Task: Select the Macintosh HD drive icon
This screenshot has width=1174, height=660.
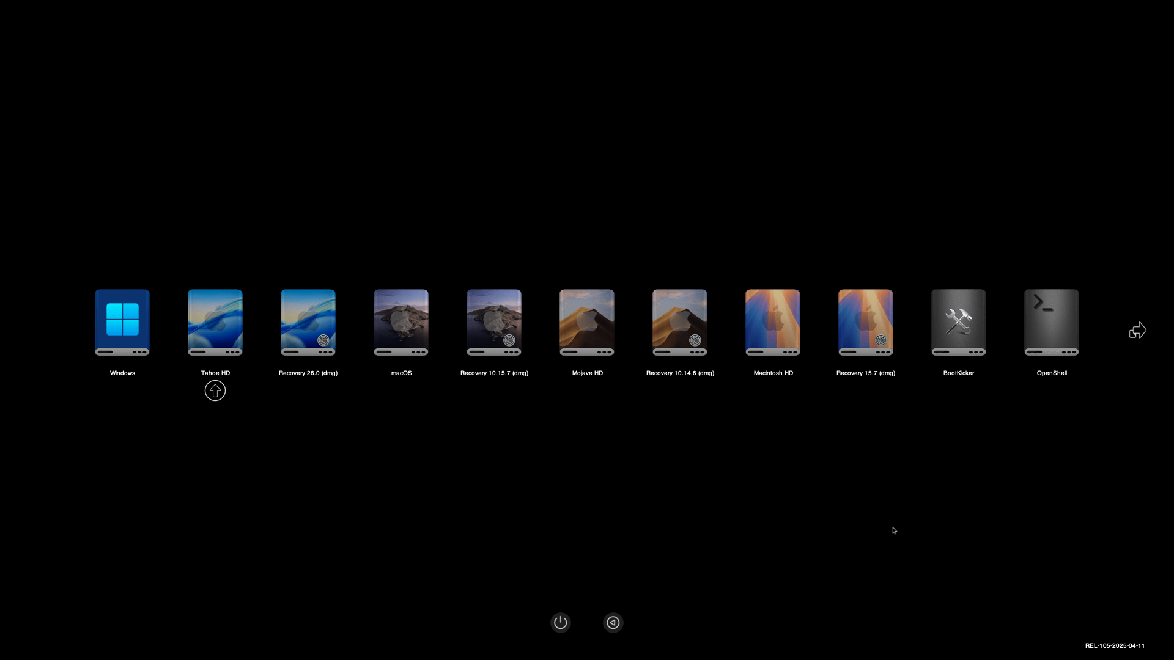Action: pos(773,322)
